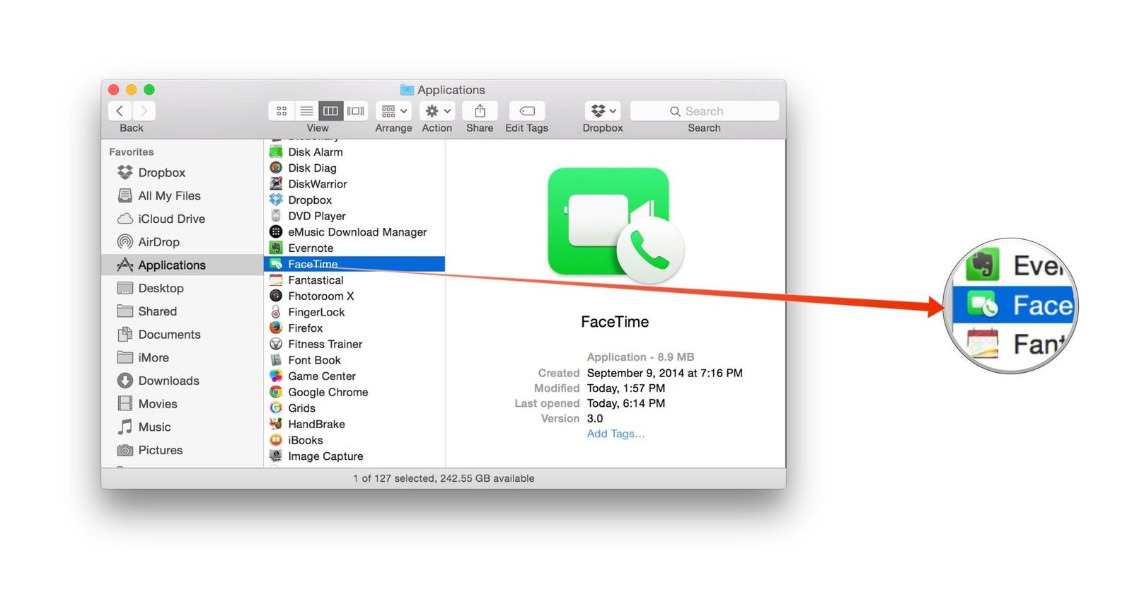Click the Evernote app icon in list
The width and height of the screenshot is (1132, 612).
click(x=276, y=248)
